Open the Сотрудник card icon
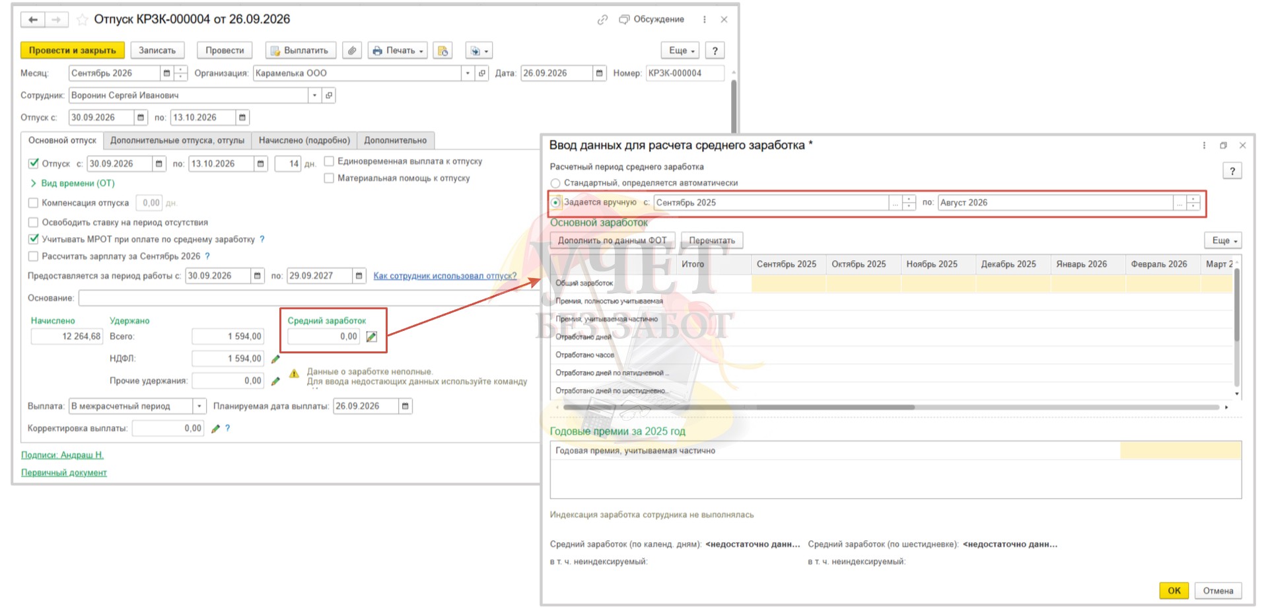 coord(329,95)
